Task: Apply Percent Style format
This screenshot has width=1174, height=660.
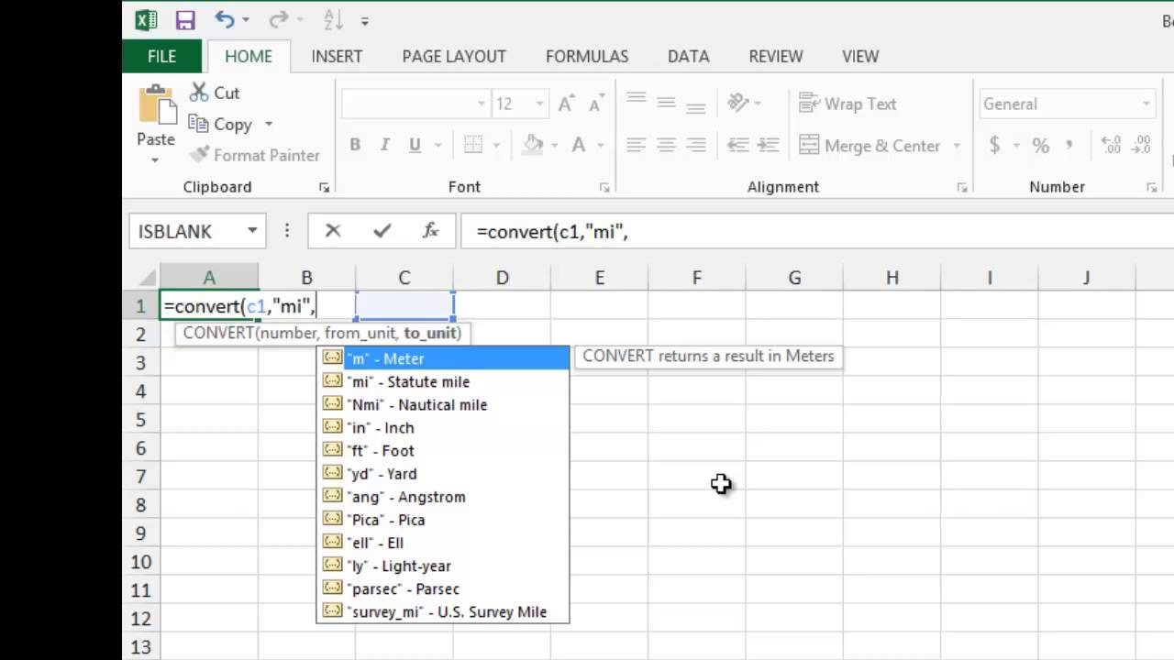Action: [1040, 145]
